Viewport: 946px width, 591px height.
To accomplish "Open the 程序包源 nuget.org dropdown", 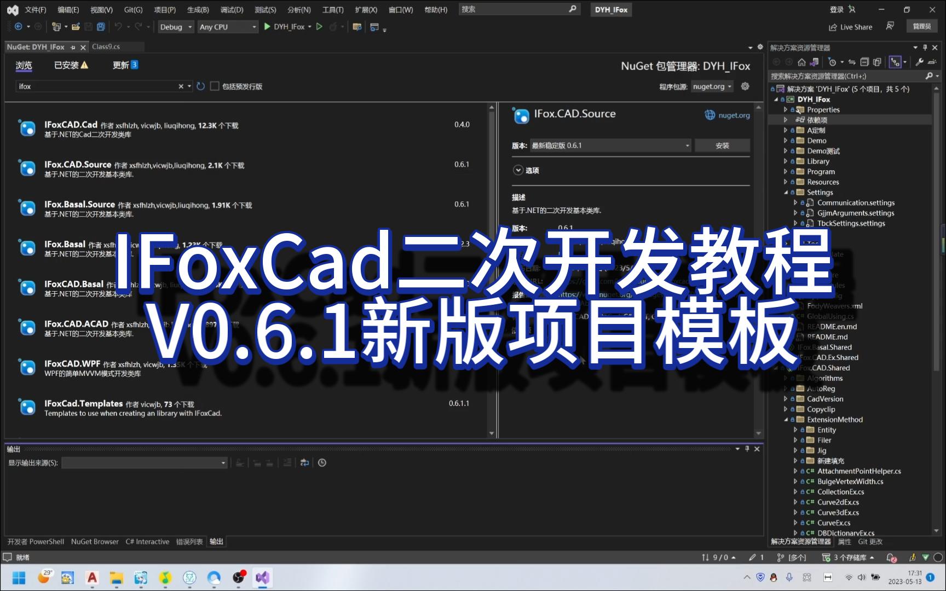I will pos(712,86).
